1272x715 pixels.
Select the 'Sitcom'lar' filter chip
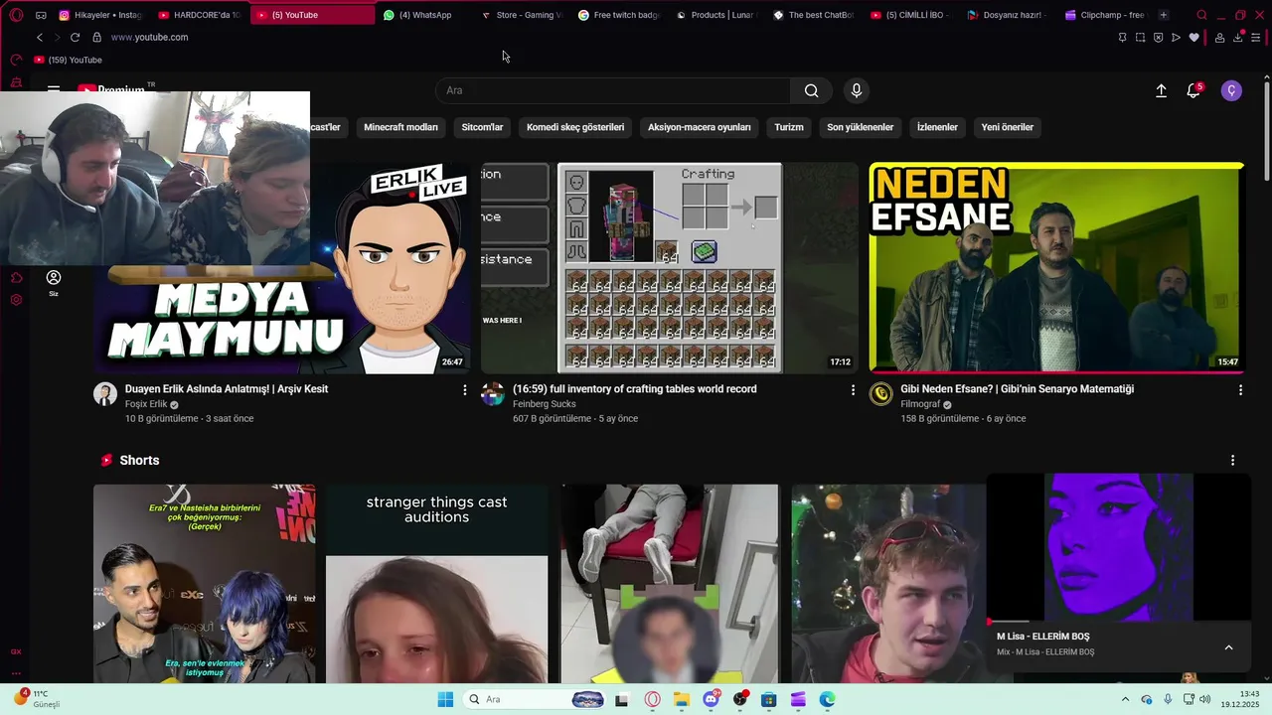click(x=482, y=127)
